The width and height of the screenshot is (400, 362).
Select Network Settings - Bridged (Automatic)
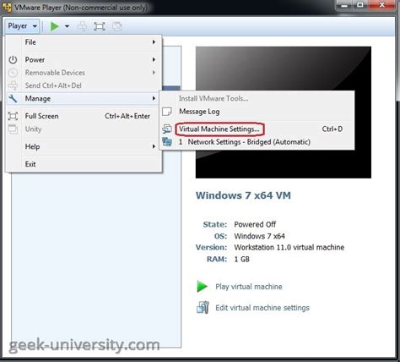point(257,142)
